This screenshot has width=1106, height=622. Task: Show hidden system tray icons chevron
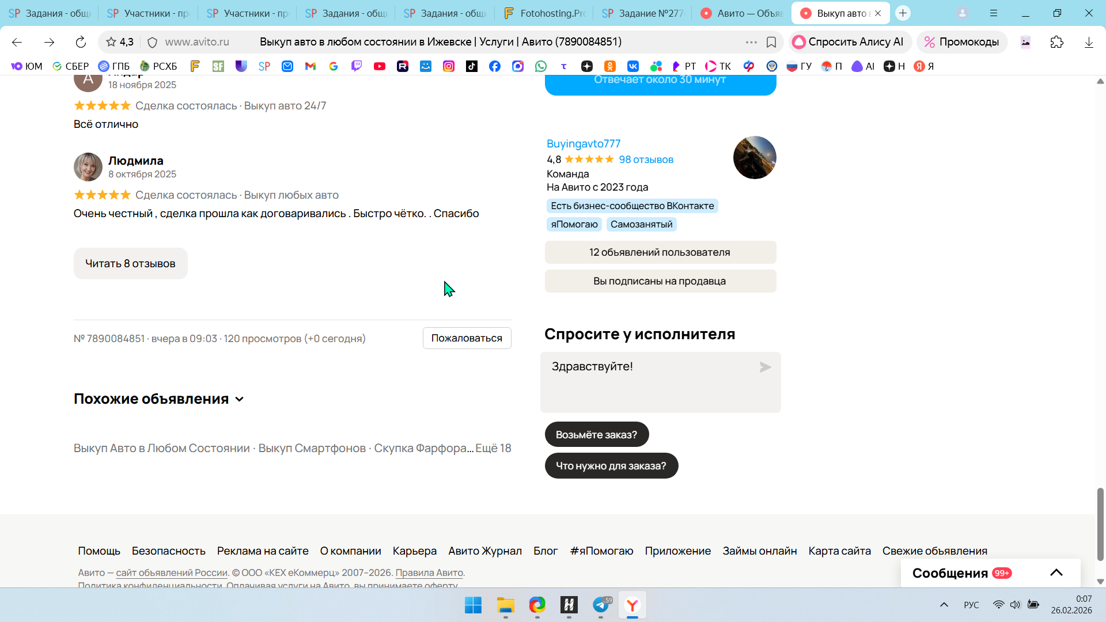[x=944, y=605]
